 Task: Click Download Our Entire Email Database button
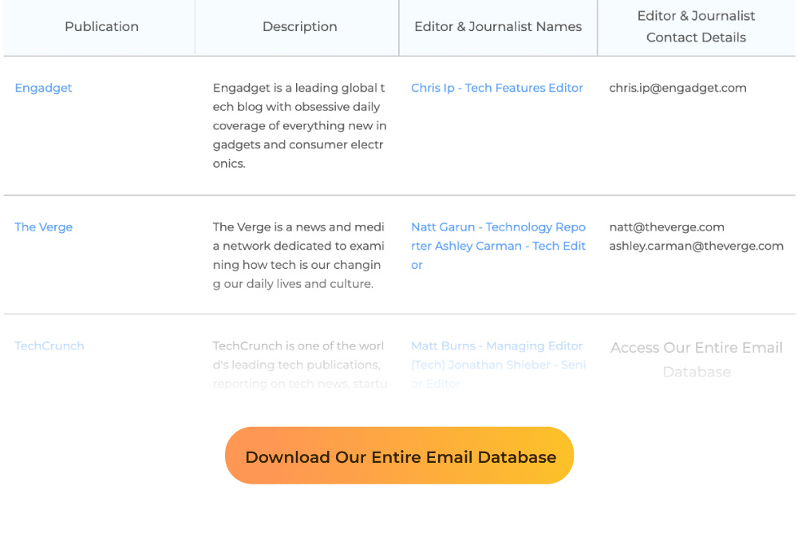400,456
